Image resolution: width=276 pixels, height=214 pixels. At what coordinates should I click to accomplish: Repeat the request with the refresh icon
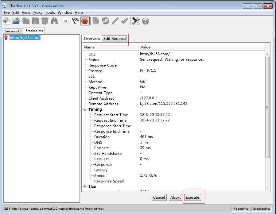pyautogui.click(x=105, y=21)
